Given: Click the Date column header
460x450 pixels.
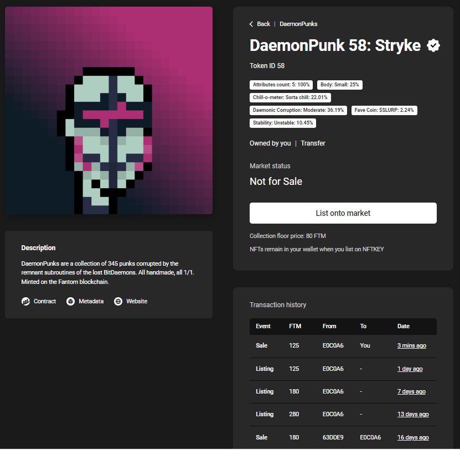Looking at the screenshot, I should 404,326.
